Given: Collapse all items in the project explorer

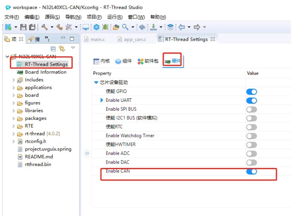Looking at the screenshot, I should [53, 49].
